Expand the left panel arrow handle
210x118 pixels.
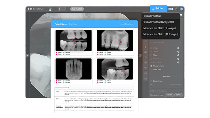(27, 55)
